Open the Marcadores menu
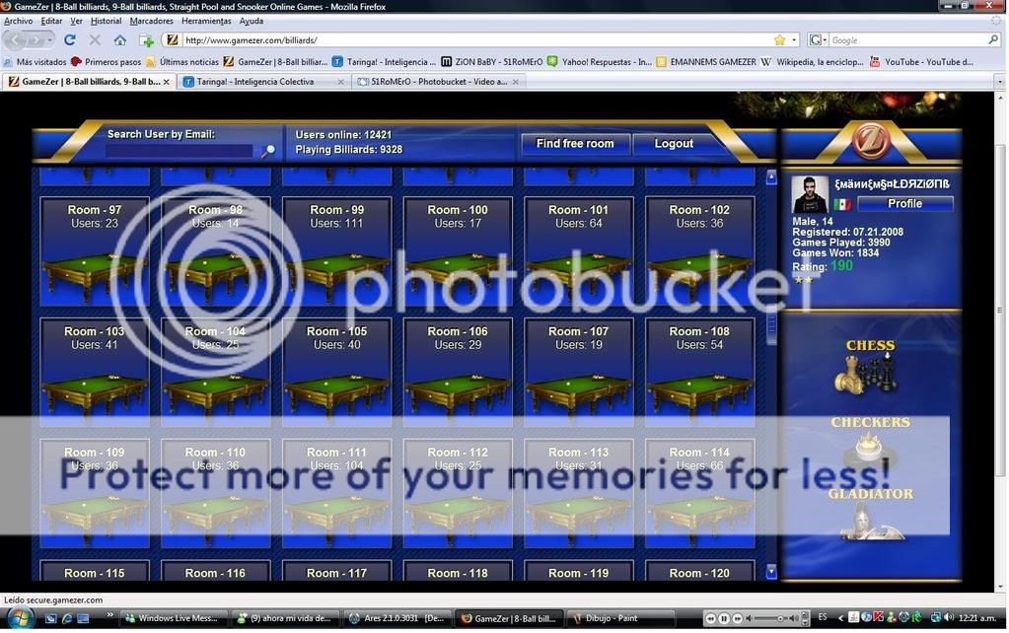Image resolution: width=1009 pixels, height=633 pixels. click(151, 21)
